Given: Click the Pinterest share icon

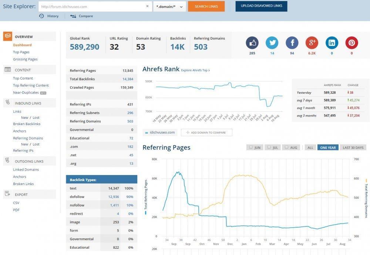Looking at the screenshot, I should pyautogui.click(x=351, y=43).
